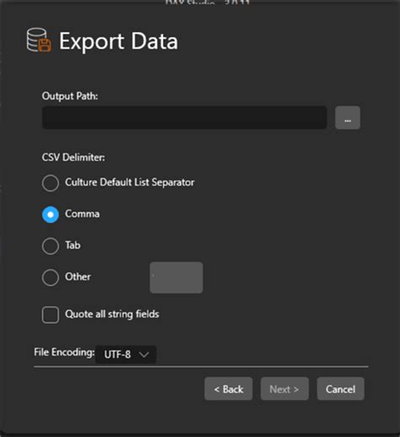Open the File Encoding UTF-8 dropdown
The width and height of the screenshot is (400, 437).
126,354
